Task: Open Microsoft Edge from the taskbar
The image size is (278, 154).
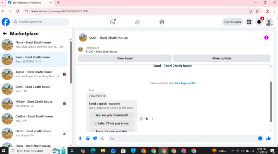Action: tap(93, 151)
